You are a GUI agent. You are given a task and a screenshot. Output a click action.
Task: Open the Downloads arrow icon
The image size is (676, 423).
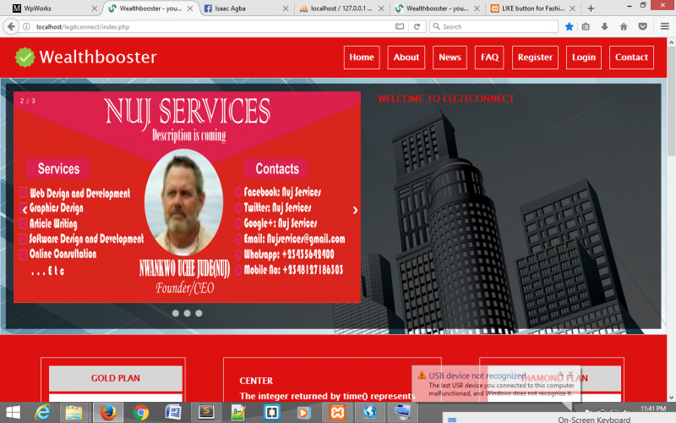point(604,27)
